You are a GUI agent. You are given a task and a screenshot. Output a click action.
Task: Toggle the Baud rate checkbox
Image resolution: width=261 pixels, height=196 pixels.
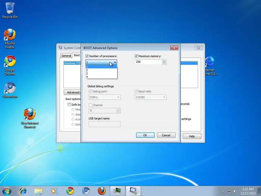pos(136,91)
